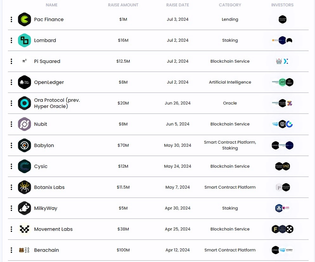Click the Botanix Labs spider logo

[24, 187]
